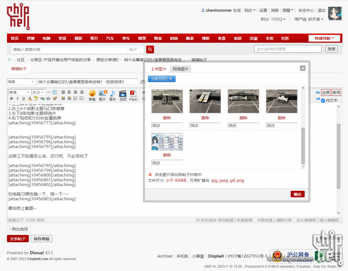The image size is (348, 271).
Task: Click the float right icon
Action: coord(69,98)
